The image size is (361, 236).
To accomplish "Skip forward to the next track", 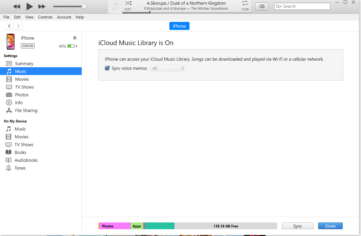I will (x=42, y=7).
